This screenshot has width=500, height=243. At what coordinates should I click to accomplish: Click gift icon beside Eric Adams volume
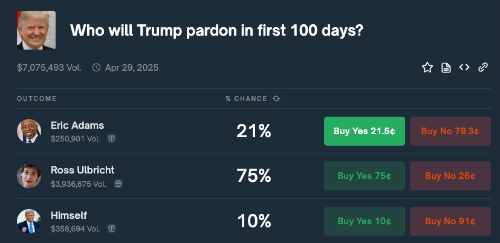(111, 138)
